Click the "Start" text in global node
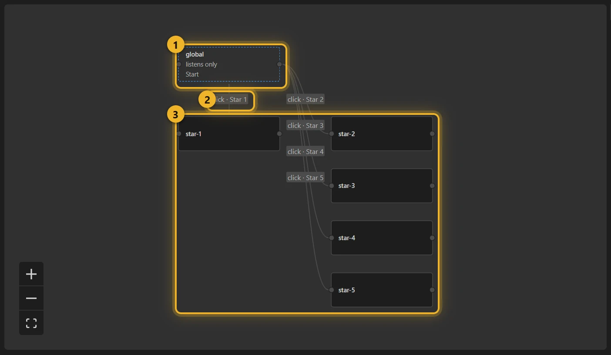Viewport: 611px width, 355px height. pos(192,74)
